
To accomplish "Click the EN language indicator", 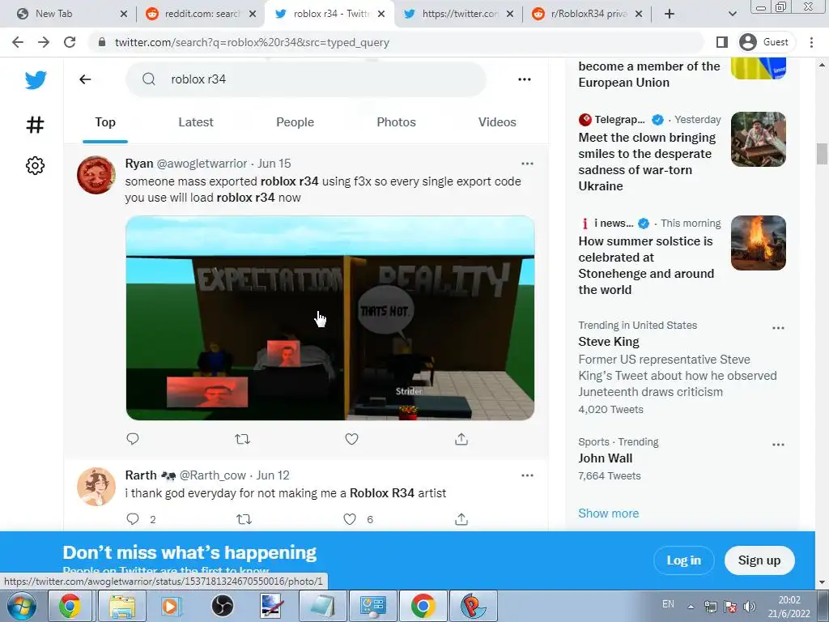I will click(x=668, y=604).
